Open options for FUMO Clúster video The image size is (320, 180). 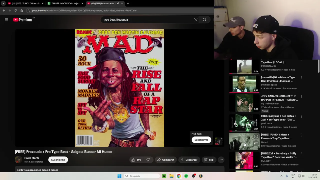pos(301,135)
